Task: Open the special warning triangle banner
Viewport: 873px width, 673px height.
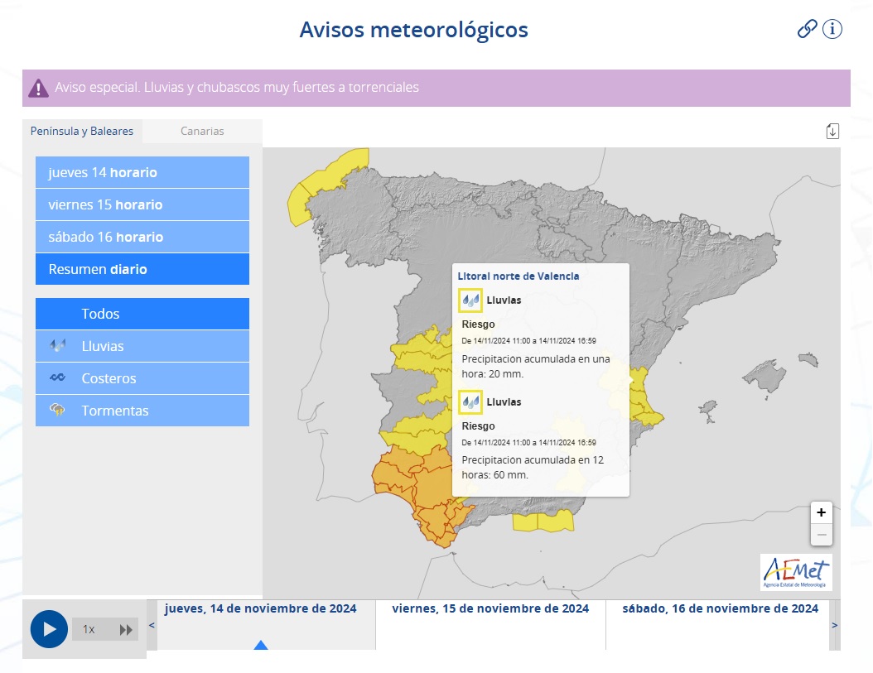Action: tap(38, 88)
